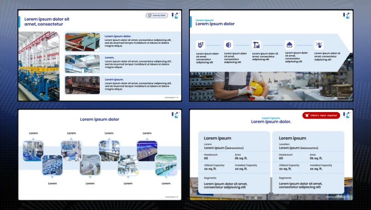Click the logo on the image timeline slide
The width and height of the screenshot is (371, 210).
pos(176,115)
